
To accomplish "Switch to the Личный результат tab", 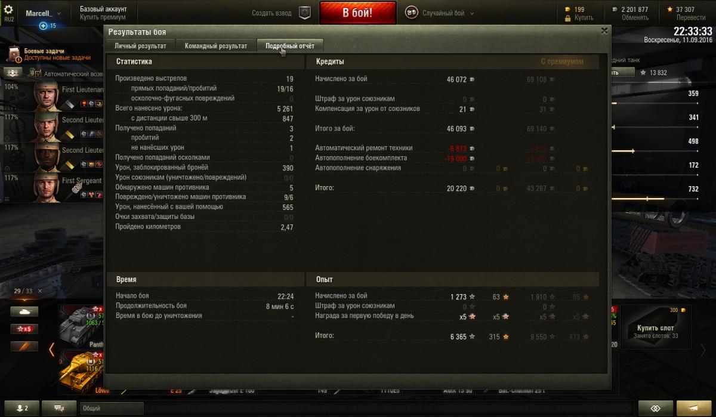I will [140, 46].
